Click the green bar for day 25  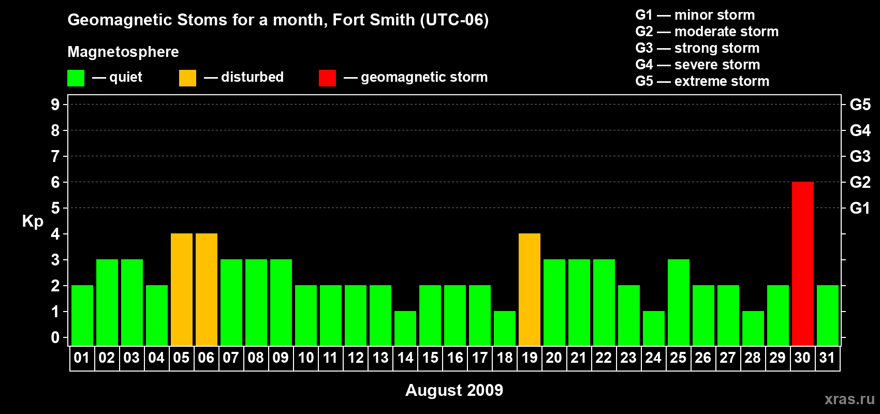coord(678,303)
